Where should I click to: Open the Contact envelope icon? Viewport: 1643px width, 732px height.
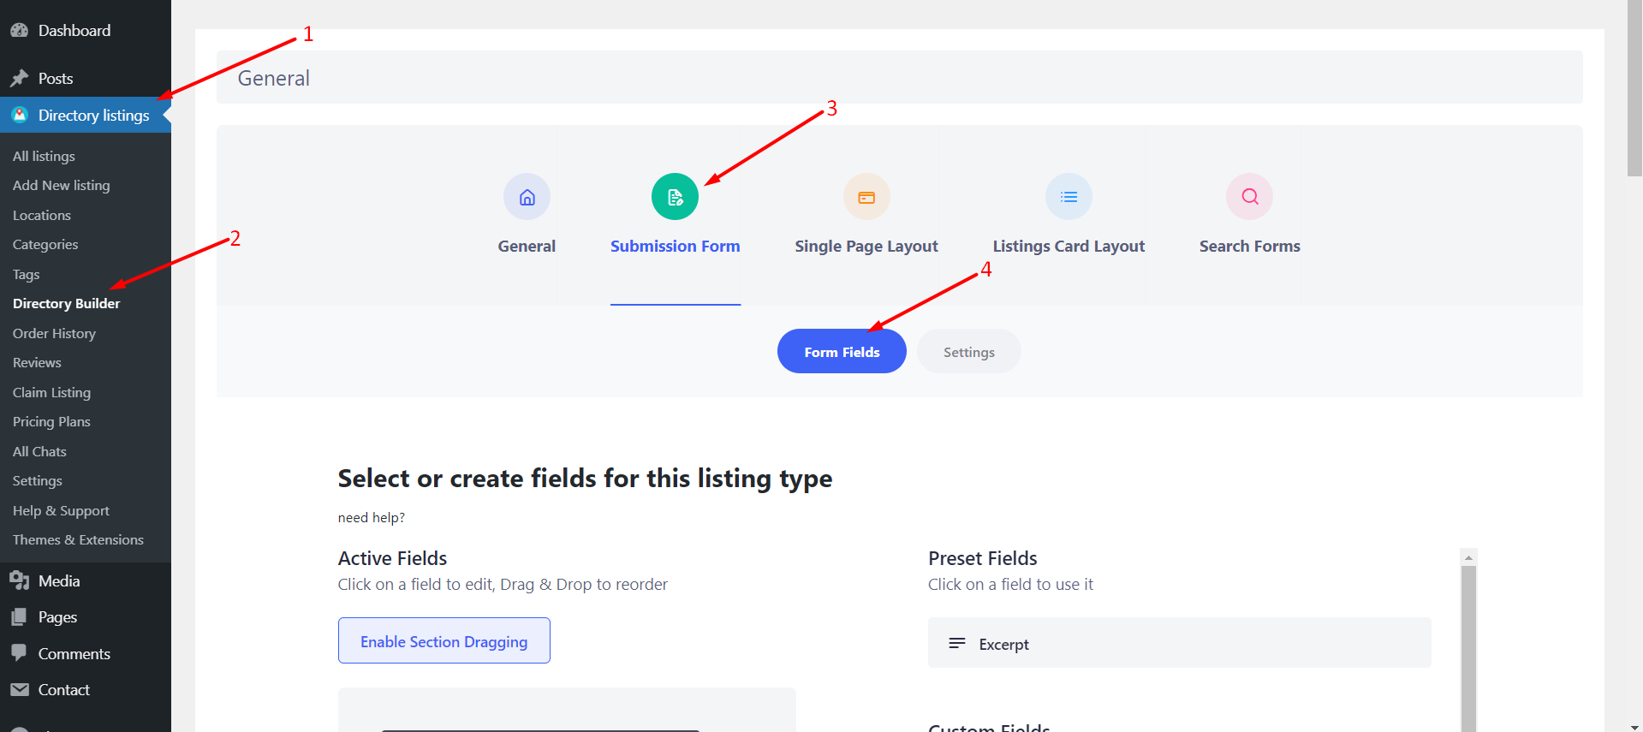tap(21, 689)
